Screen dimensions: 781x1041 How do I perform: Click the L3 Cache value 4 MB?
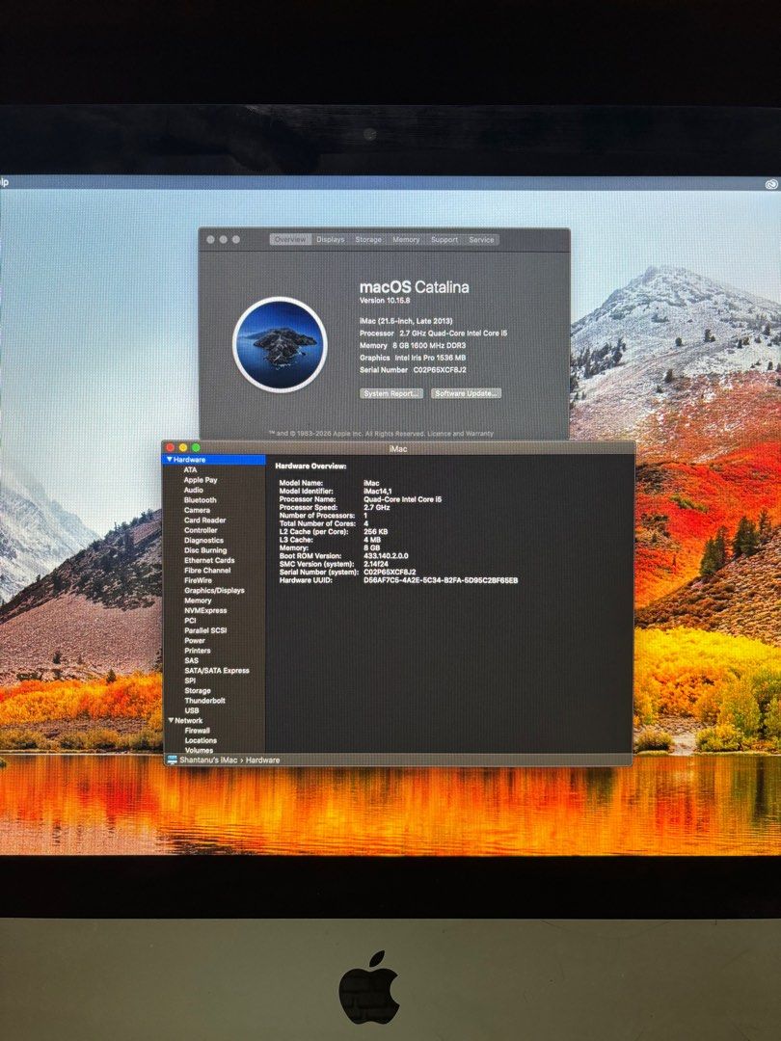(x=372, y=540)
